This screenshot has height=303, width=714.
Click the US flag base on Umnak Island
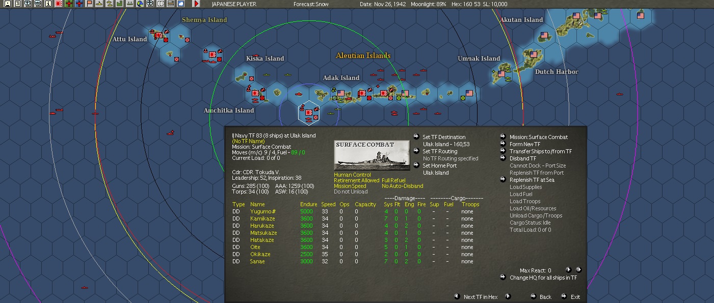501,74
